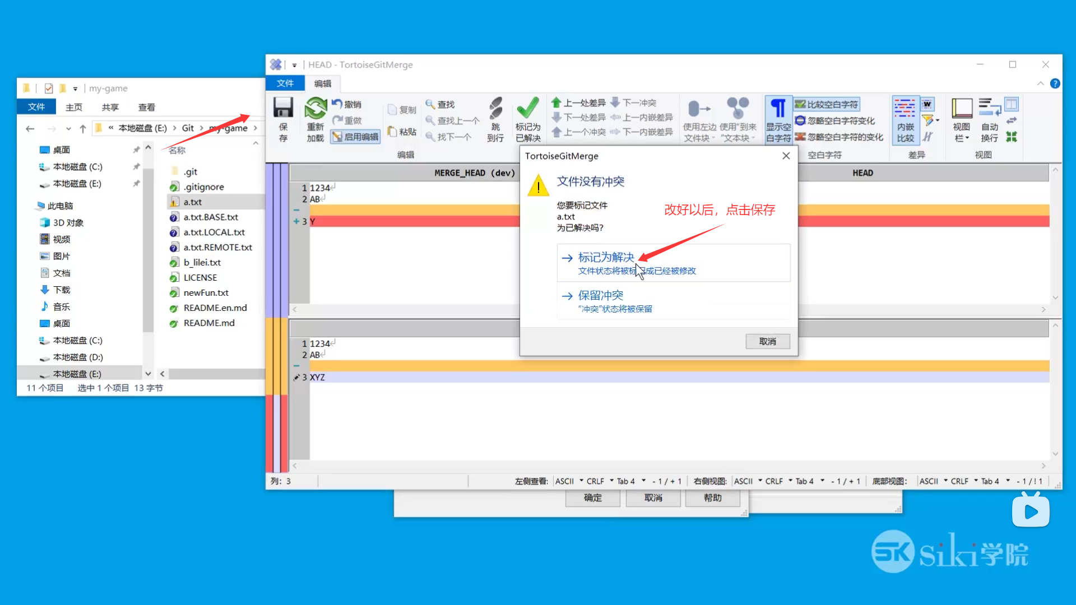Click the Undo (撤销) icon
The image size is (1076, 605).
[337, 104]
